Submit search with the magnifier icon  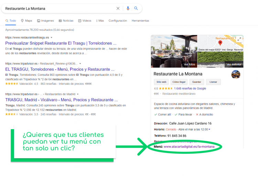[x=136, y=8]
